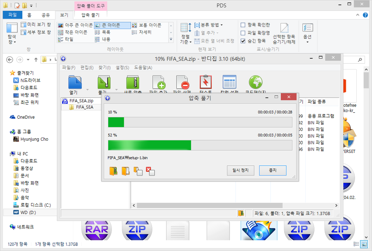This screenshot has width=372, height=251.
Task: Click 10% overall extraction progress bar
Action: pos(200,122)
